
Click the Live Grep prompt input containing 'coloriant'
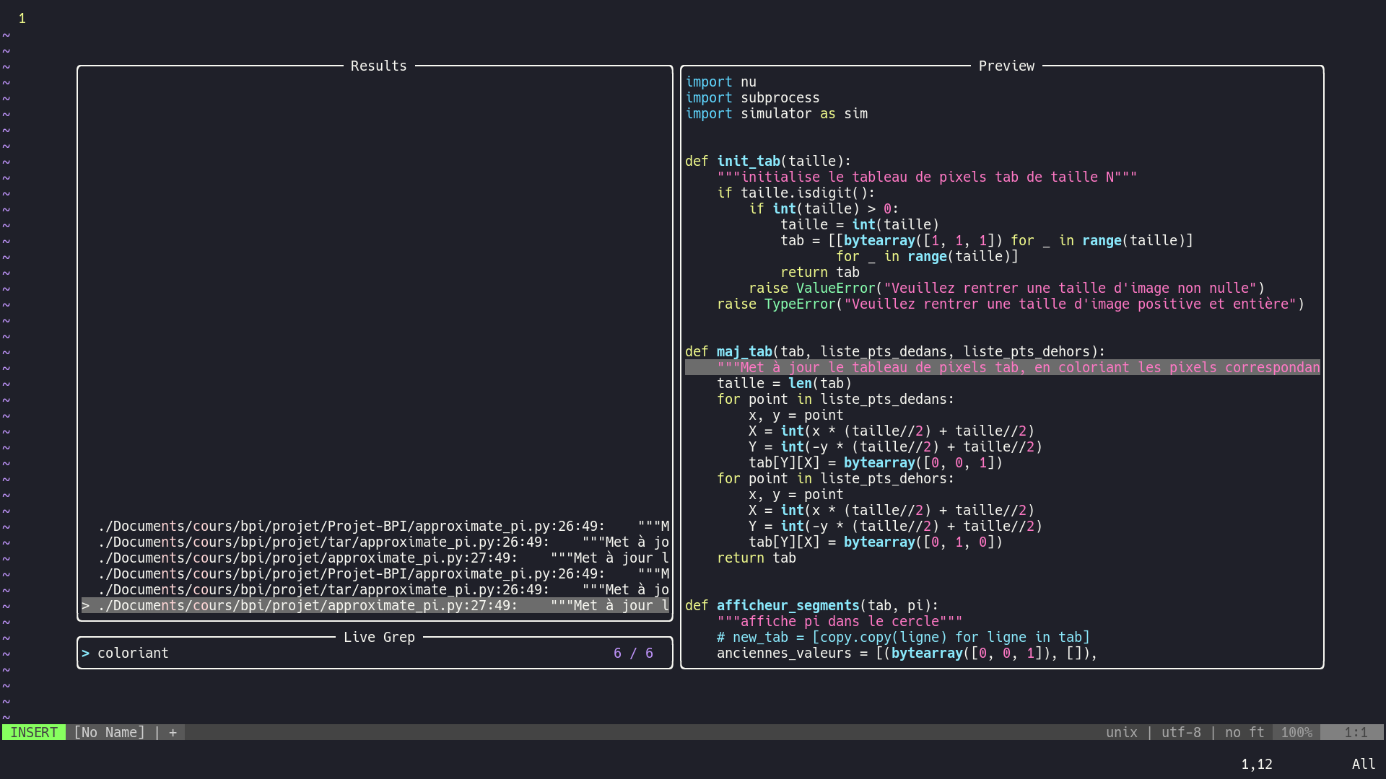tap(134, 653)
